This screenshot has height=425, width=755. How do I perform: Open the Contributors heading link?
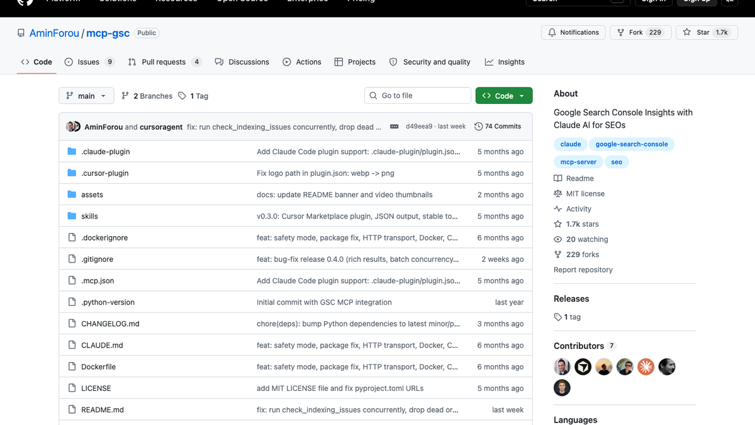click(x=584, y=346)
